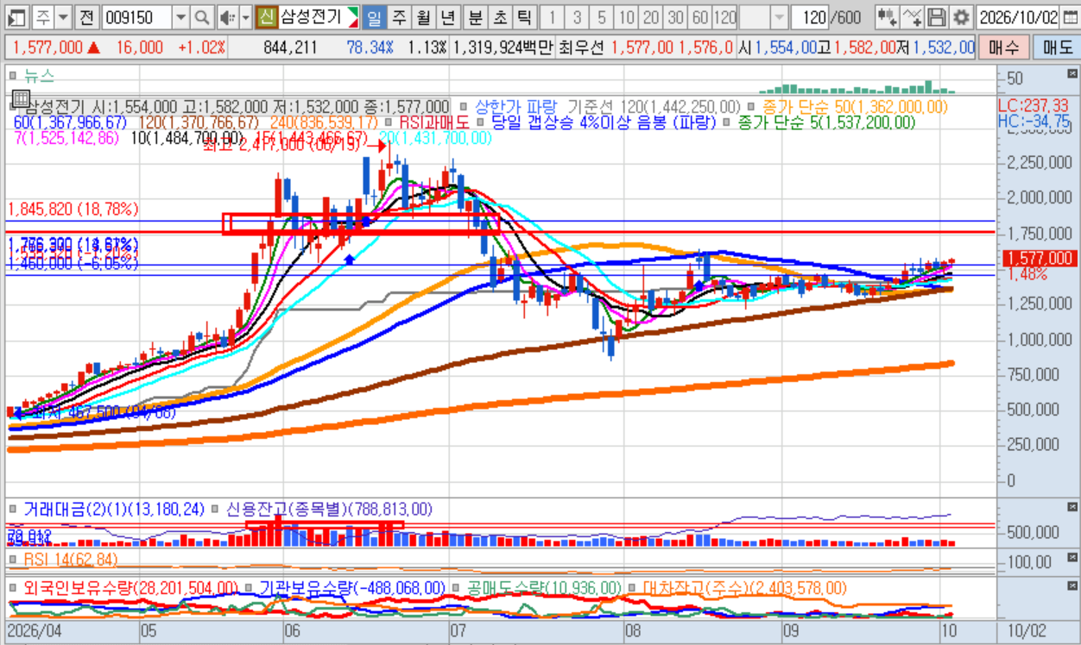Expand the 주 type dropdown arrow

pos(61,16)
